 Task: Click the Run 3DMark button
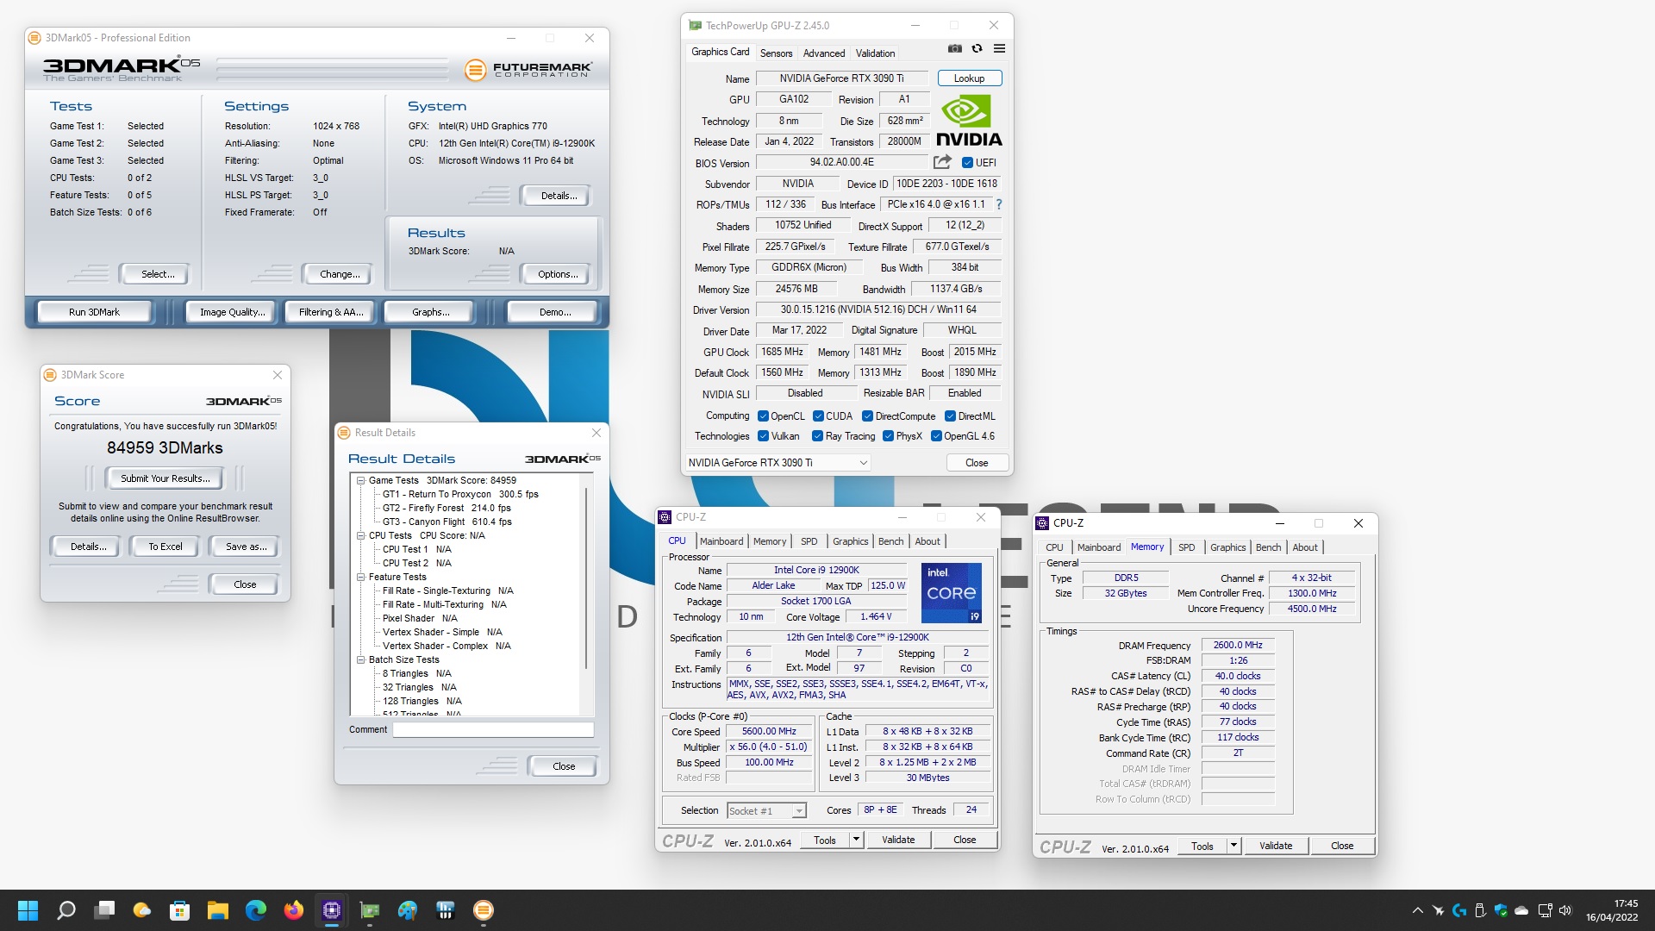click(x=95, y=312)
